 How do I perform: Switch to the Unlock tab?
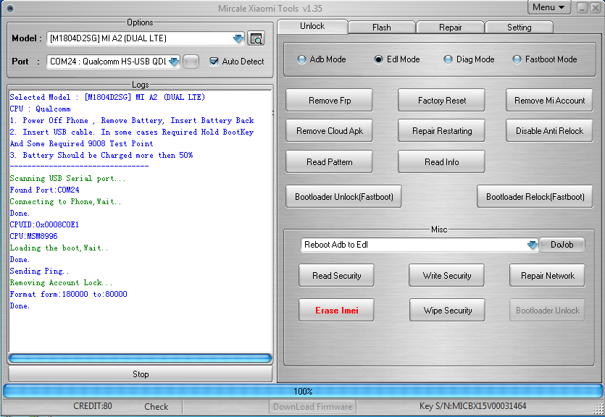click(312, 26)
